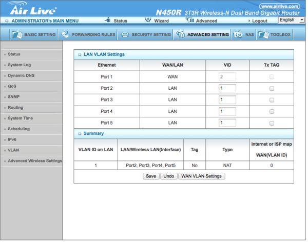Log out via Logout link
Image resolution: width=308 pixels, height=242 pixels.
[x=259, y=21]
